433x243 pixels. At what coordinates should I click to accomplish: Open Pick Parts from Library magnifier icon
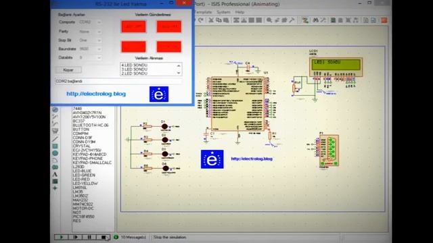tap(269, 20)
